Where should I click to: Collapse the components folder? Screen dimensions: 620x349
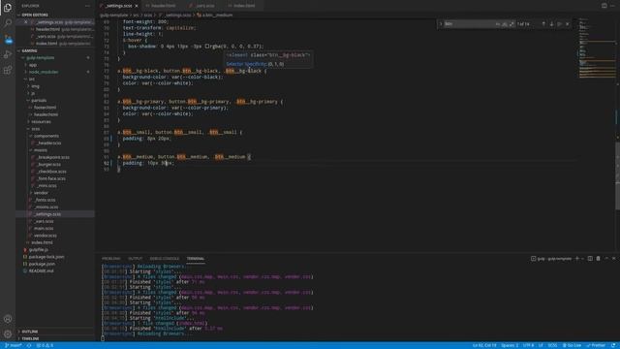[x=46, y=136]
